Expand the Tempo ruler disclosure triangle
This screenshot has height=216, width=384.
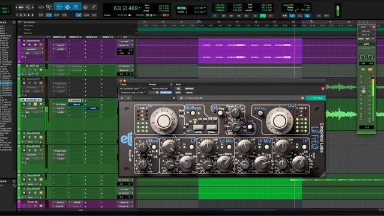click(20, 29)
